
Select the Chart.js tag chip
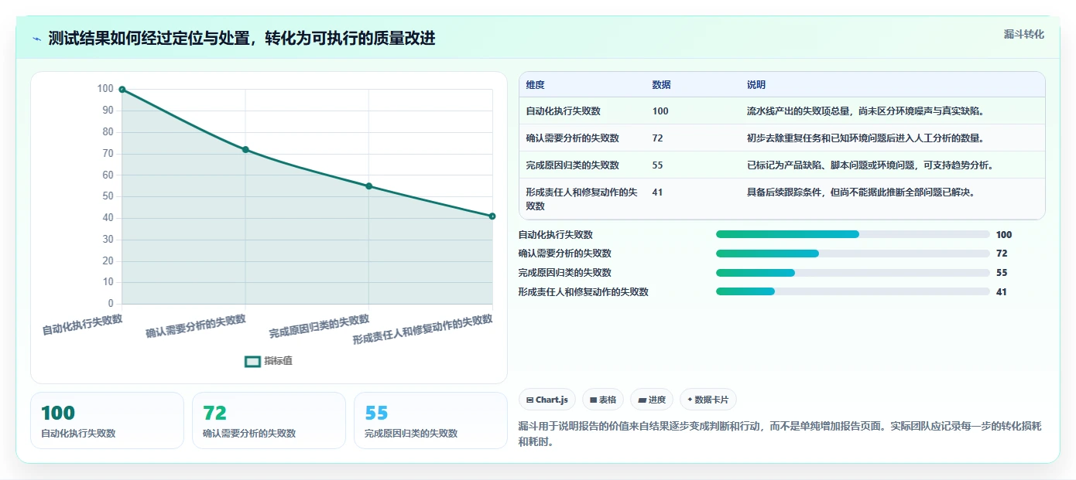click(547, 400)
